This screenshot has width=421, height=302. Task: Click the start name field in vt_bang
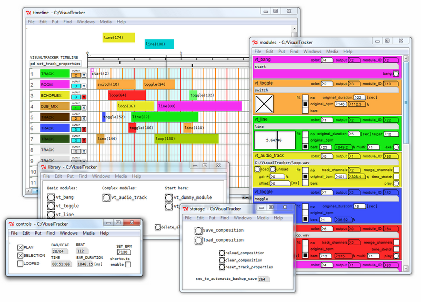point(326,67)
